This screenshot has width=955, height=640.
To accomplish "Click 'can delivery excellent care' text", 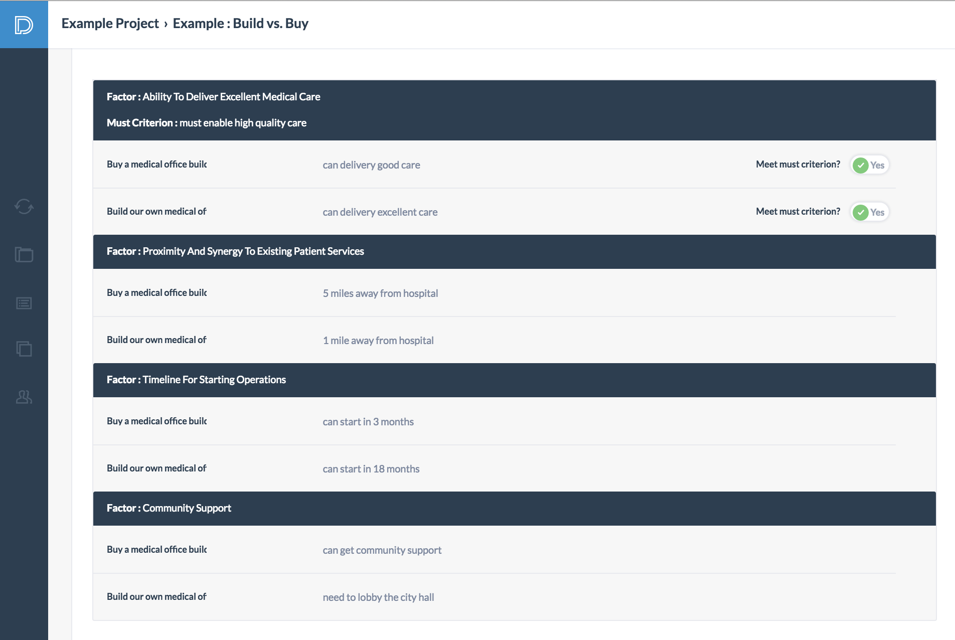I will pos(380,212).
